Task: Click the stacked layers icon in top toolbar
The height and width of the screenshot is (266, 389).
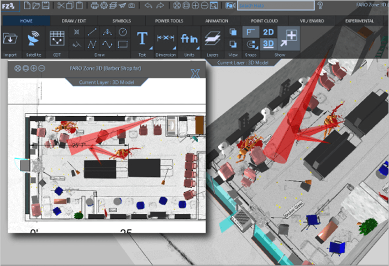Action: [x=113, y=5]
